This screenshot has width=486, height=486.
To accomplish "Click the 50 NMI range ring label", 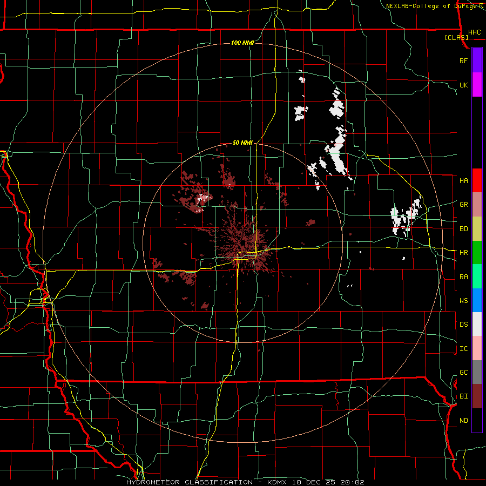I will 242,143.
